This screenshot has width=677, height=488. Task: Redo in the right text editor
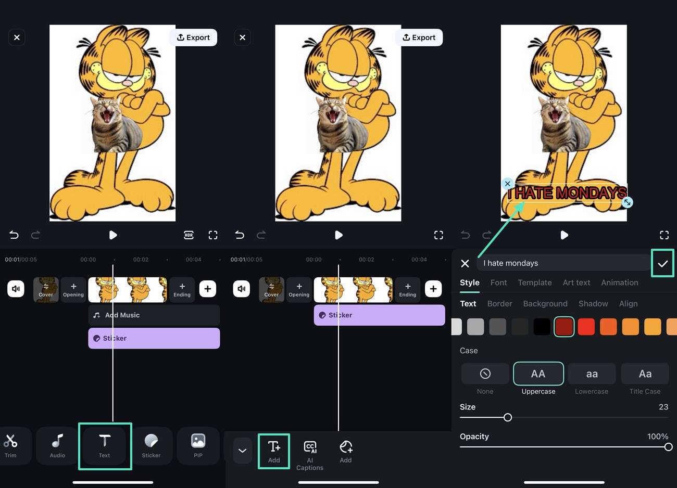[x=487, y=235]
